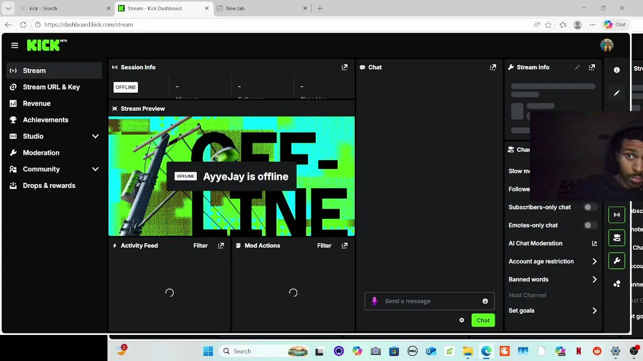Screen dimensions: 643x361
Task: Click the AyyeJay is offline text
Action: pos(246,176)
